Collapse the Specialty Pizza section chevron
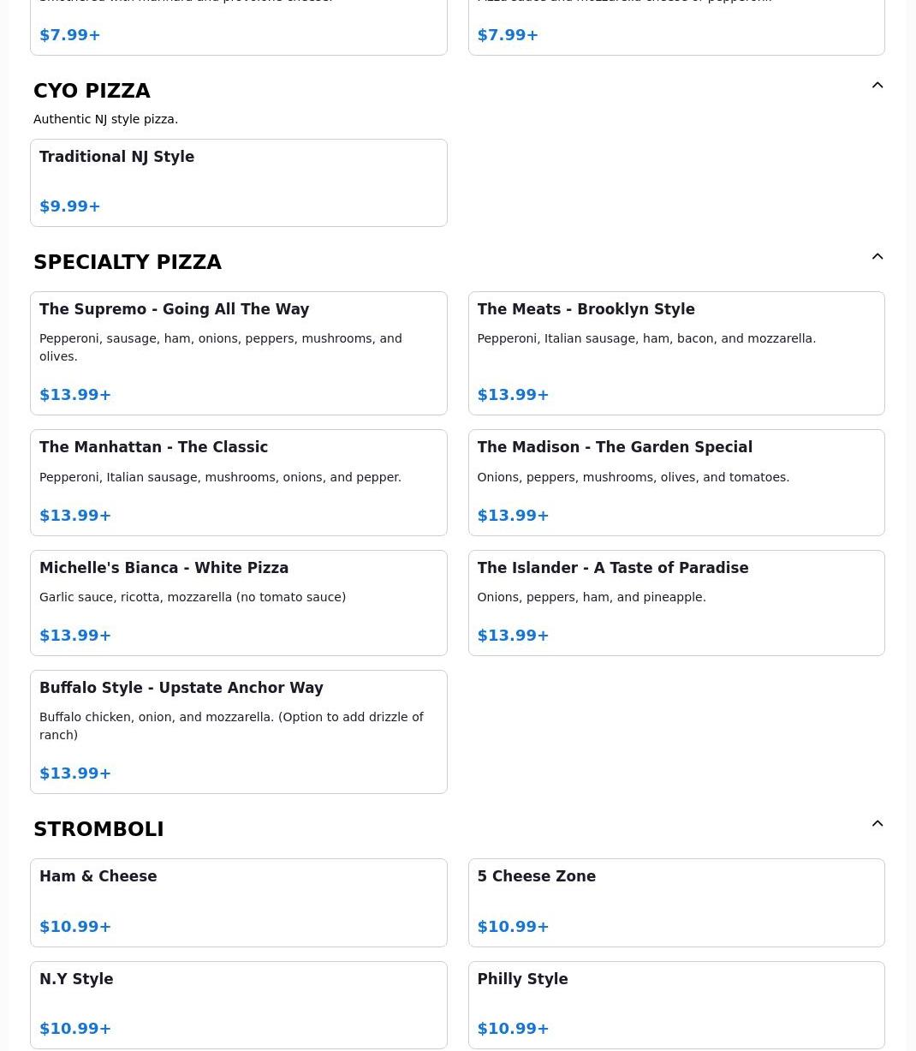This screenshot has width=916, height=1051. pyautogui.click(x=877, y=256)
